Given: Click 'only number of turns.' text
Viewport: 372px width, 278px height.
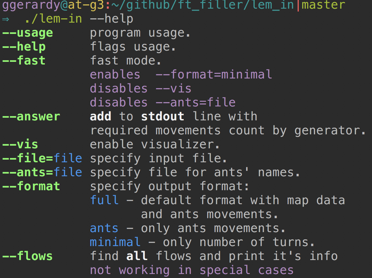Looking at the screenshot, I should (239, 242).
